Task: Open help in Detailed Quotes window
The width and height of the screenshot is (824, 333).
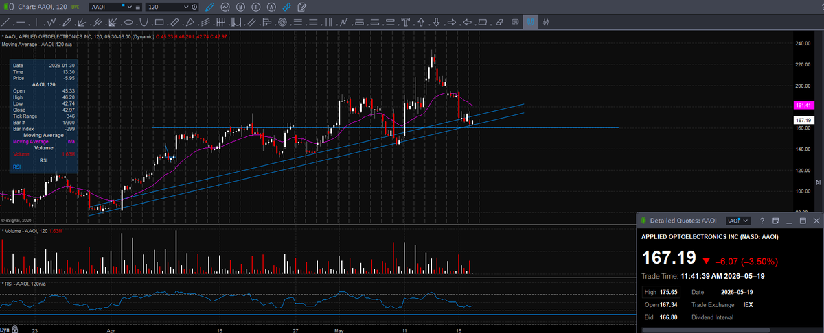Action: click(x=762, y=220)
